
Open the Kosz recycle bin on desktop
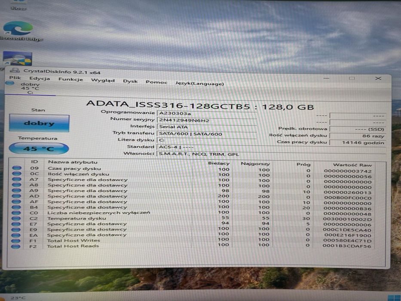click(18, 6)
